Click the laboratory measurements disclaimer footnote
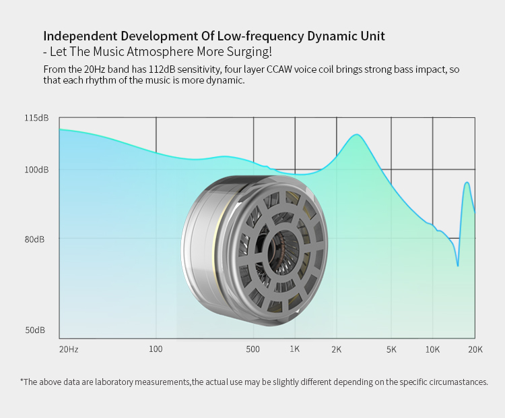The height and width of the screenshot is (418, 505). click(x=254, y=382)
